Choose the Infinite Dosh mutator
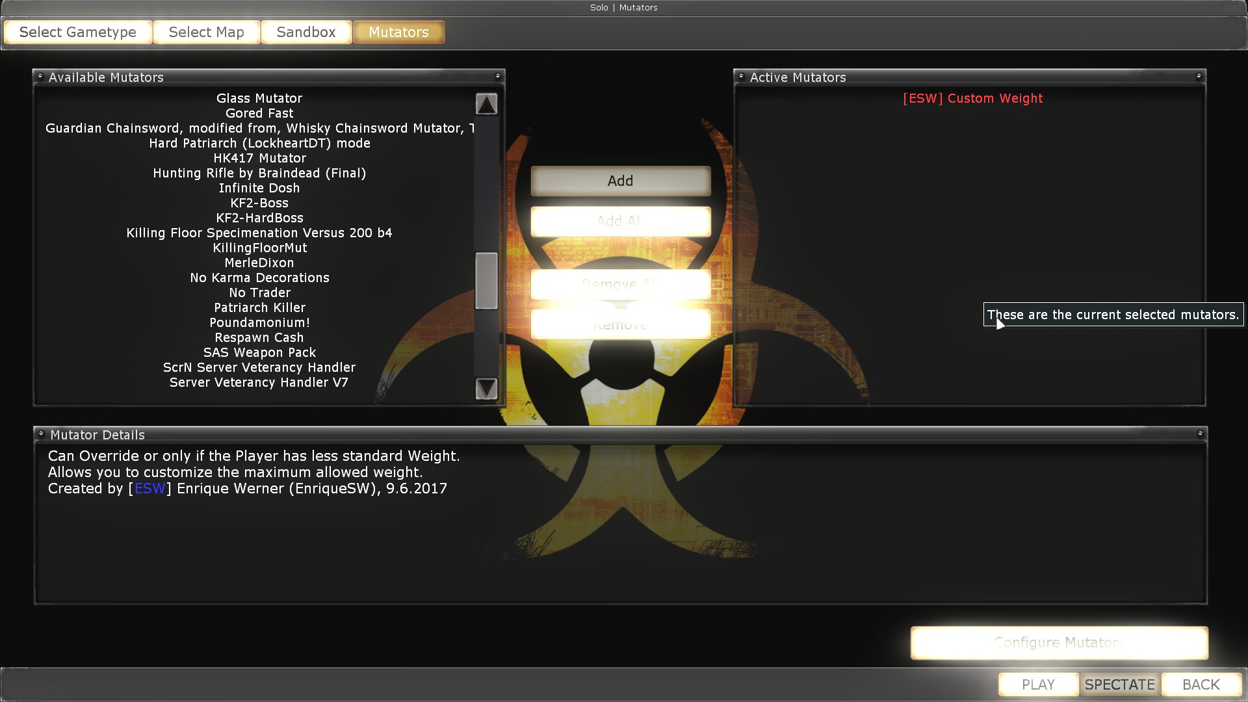 point(259,188)
